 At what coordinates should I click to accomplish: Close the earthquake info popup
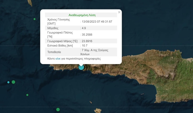click(119, 12)
